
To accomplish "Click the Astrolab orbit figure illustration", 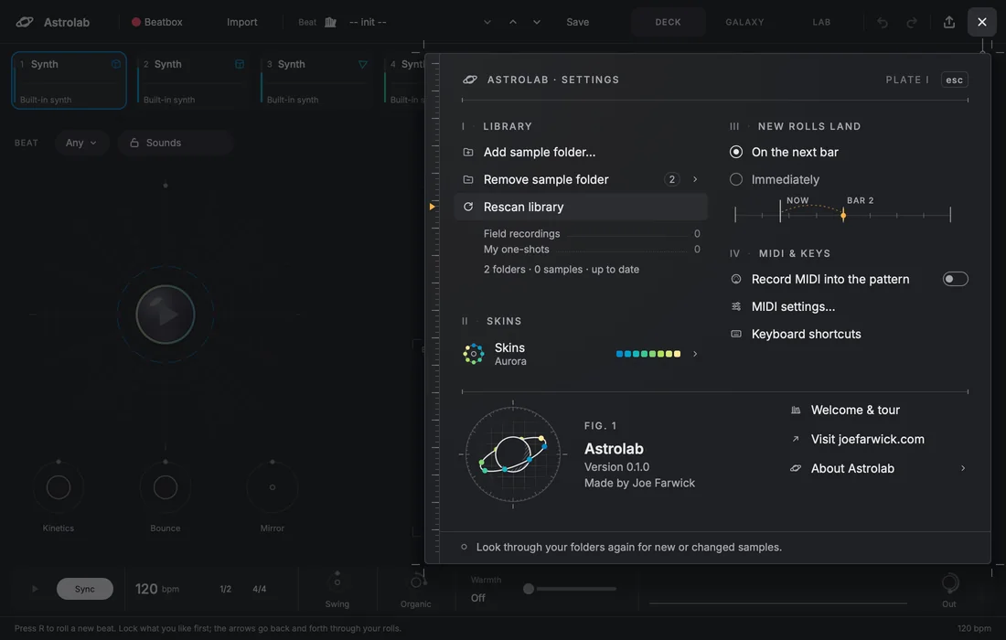I will click(513, 454).
